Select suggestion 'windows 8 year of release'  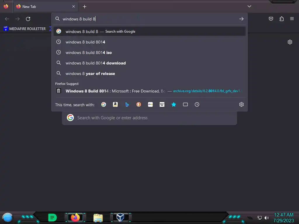(149, 73)
